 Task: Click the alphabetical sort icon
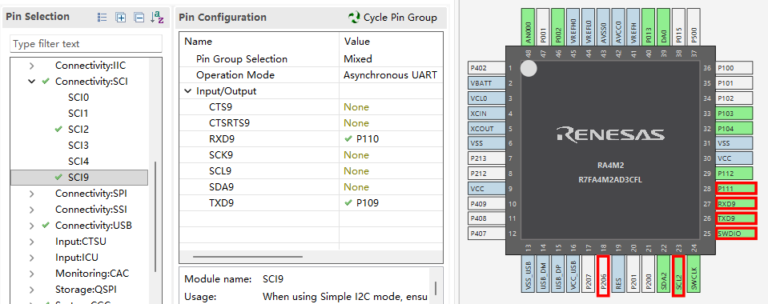[157, 18]
